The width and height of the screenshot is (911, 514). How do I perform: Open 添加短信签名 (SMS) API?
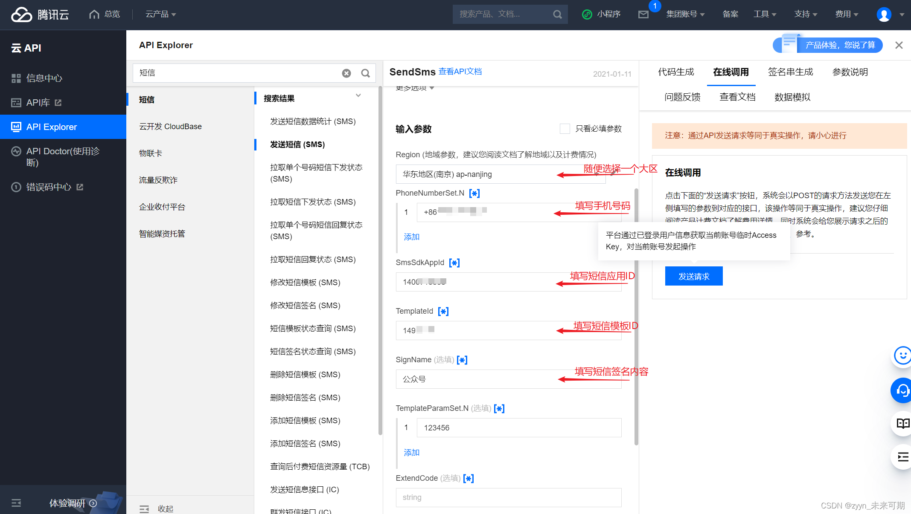click(x=305, y=444)
